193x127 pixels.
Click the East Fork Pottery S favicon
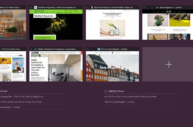click(x=92, y=7)
